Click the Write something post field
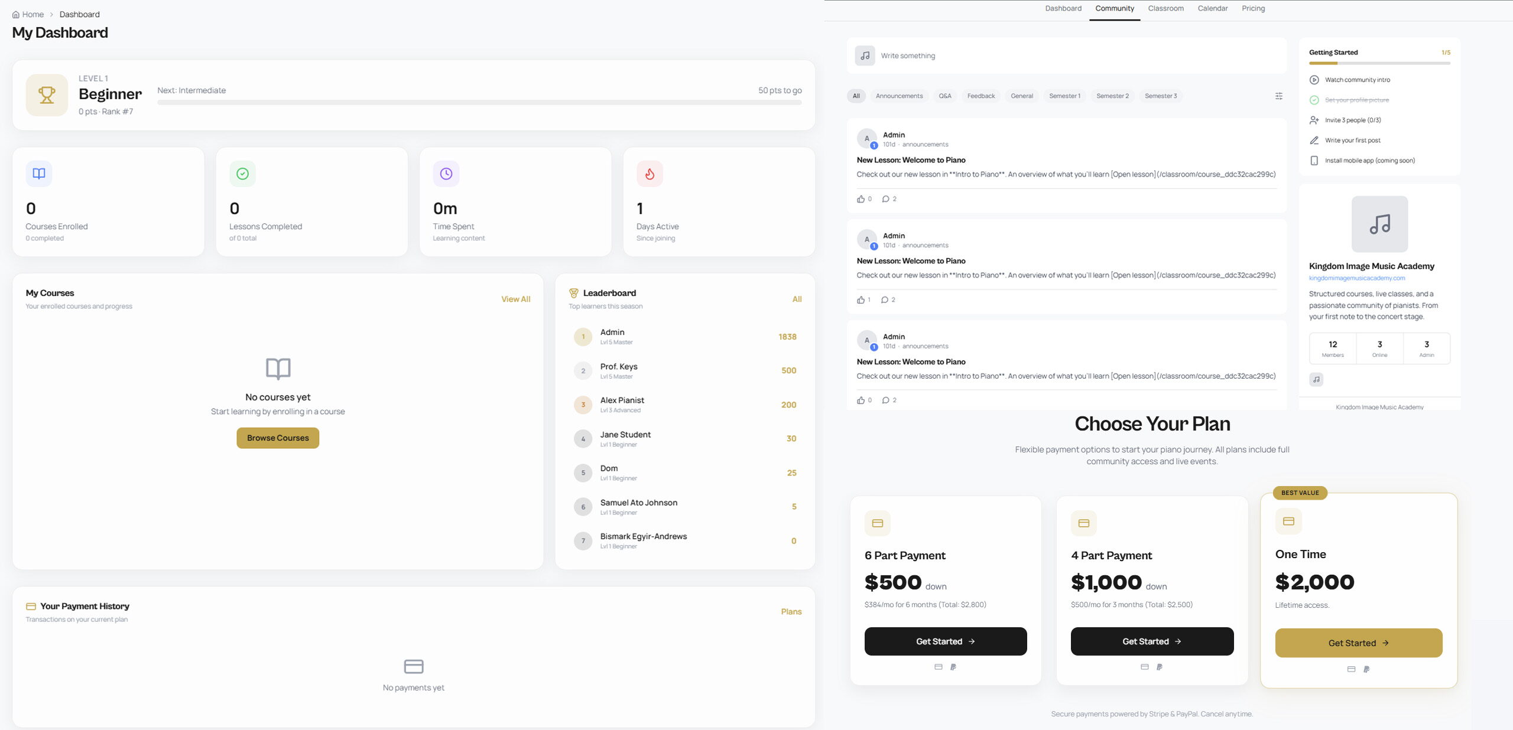This screenshot has width=1513, height=730. 1066,56
